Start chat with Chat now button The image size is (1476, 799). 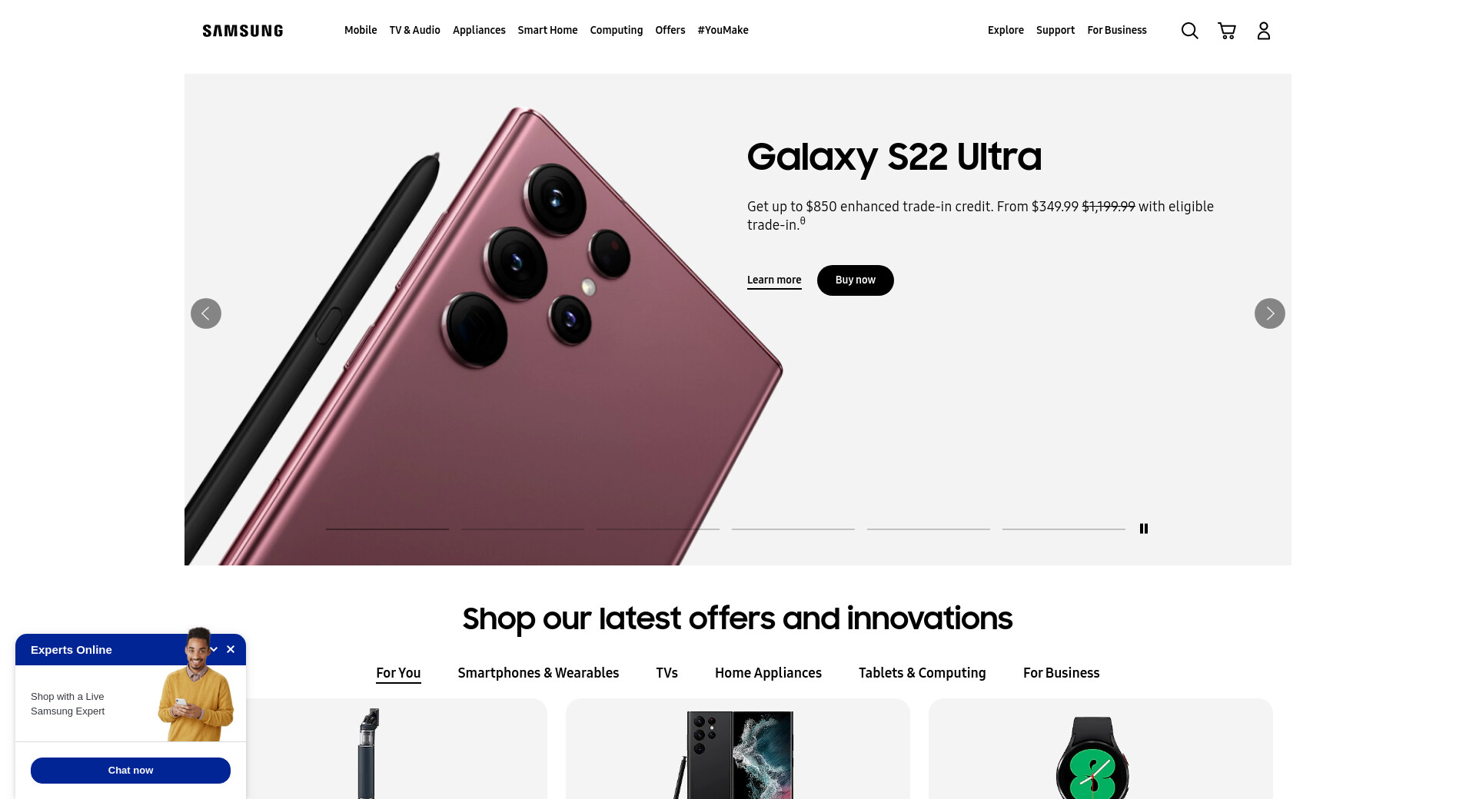pos(131,771)
